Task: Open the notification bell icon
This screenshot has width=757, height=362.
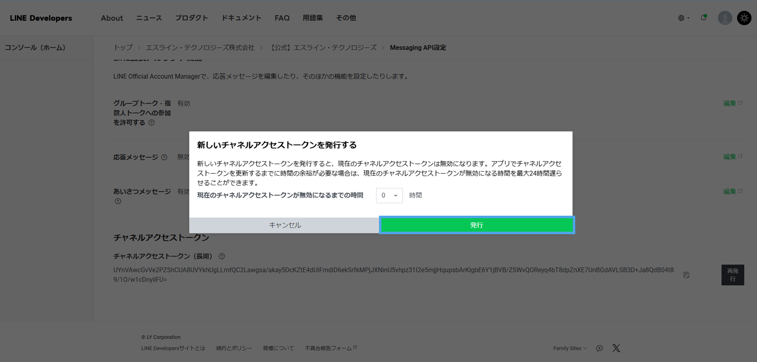Action: click(704, 17)
